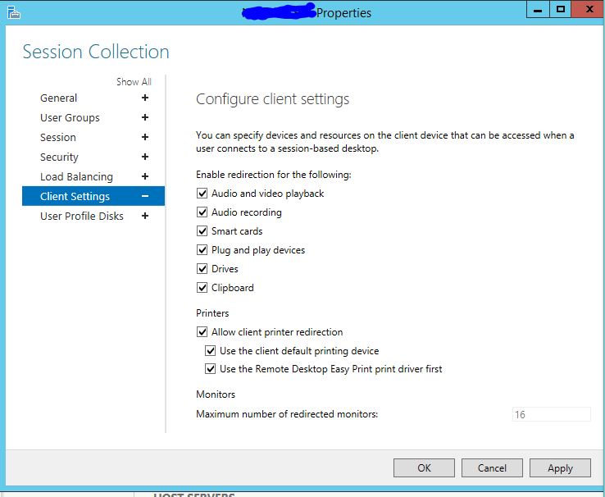
Task: Select the Client Settings page
Action: point(93,196)
